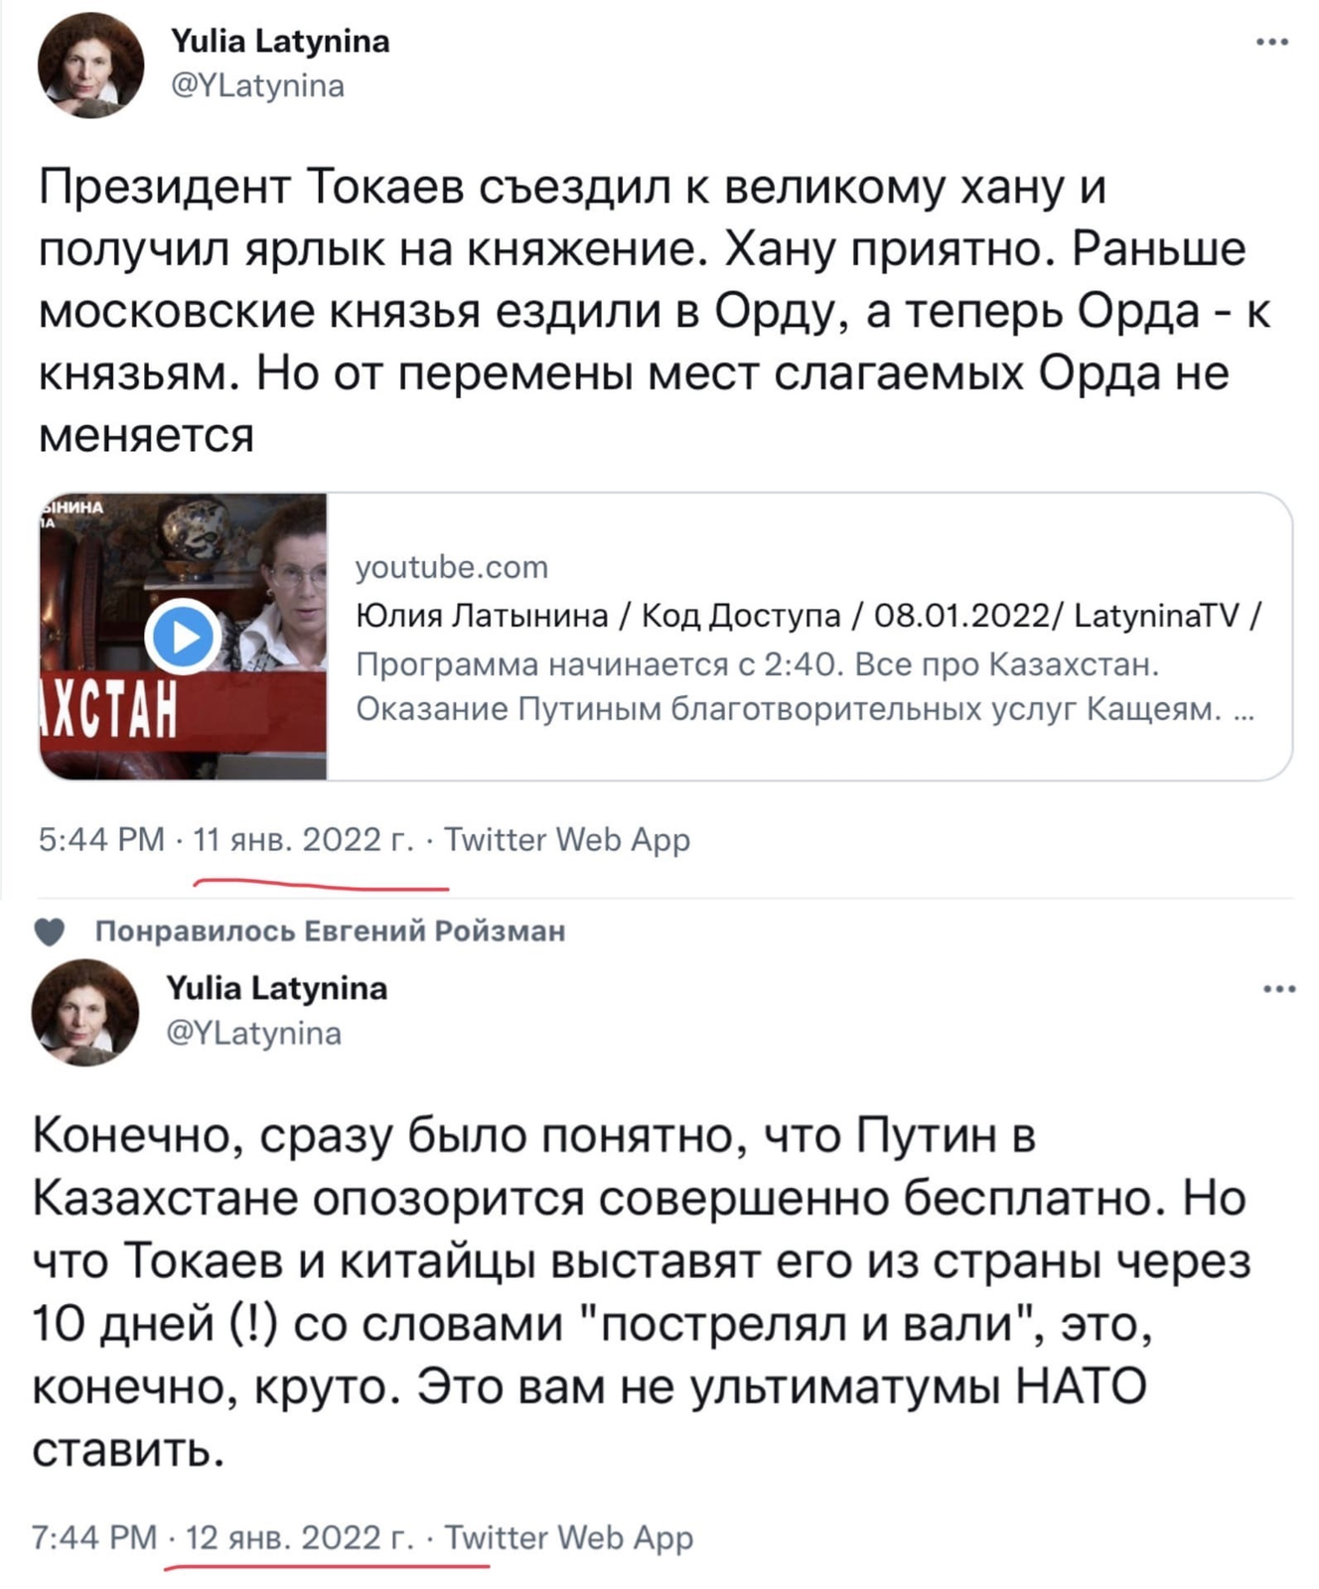Click the 11 янв. 2022 г. date

[x=303, y=840]
